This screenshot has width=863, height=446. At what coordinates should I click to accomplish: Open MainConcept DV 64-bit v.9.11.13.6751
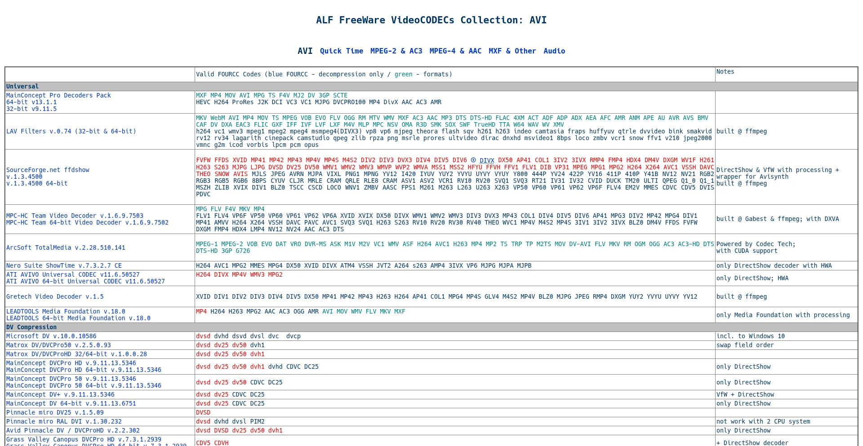coord(71,403)
